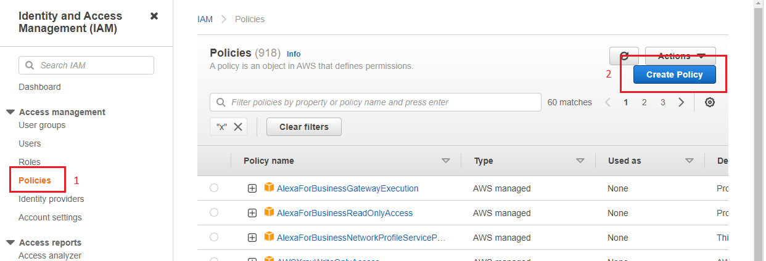766x261 pixels.
Task: Select AlexaForBusinessNetworkProfileServicePolicy radio button
Action: [214, 237]
